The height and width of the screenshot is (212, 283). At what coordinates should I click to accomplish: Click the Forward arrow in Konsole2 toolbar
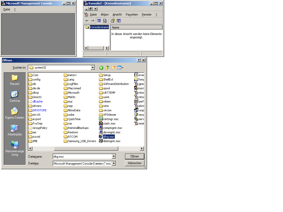[93, 21]
